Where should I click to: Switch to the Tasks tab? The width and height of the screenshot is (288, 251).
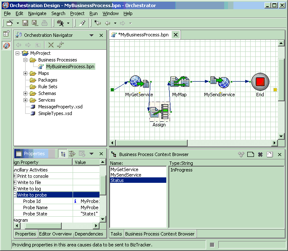[x=116, y=234]
